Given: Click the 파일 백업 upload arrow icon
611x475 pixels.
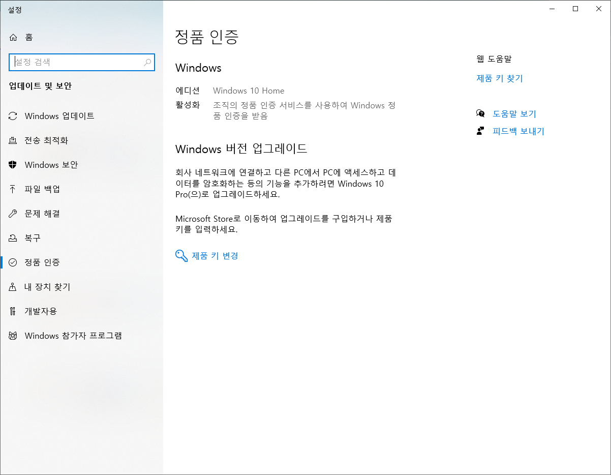Looking at the screenshot, I should click(x=13, y=189).
